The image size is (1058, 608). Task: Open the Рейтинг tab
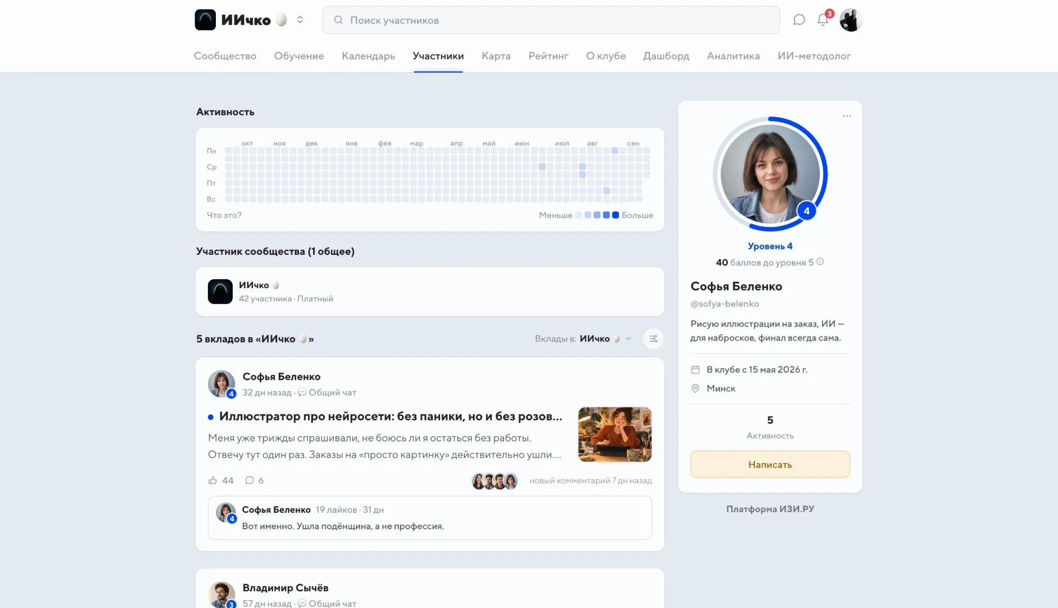549,56
